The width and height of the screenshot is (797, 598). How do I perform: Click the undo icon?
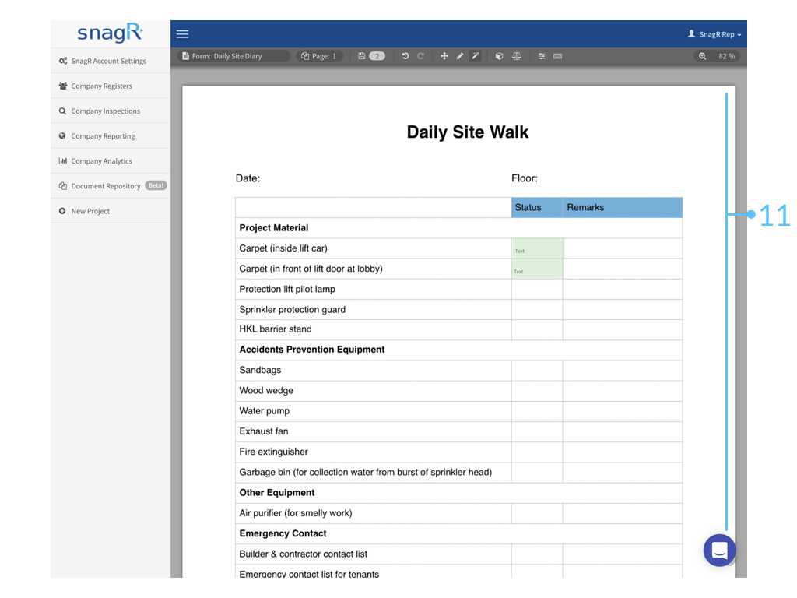point(405,56)
